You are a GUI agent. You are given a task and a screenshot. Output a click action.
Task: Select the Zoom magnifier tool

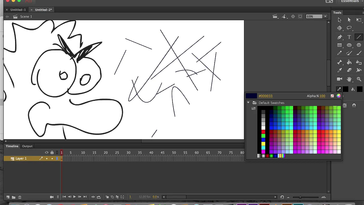pos(359,79)
